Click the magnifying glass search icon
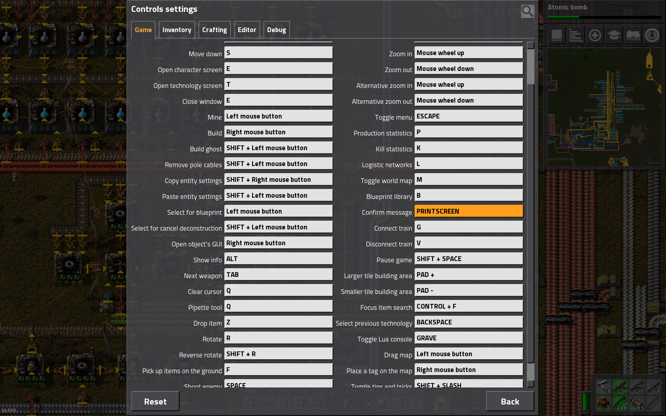The image size is (666, 416). (527, 11)
